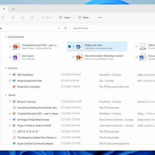Image resolution: width=155 pixels, height=155 pixels.
Task: Close the current tab with the X
Action: click(x=4, y=9)
